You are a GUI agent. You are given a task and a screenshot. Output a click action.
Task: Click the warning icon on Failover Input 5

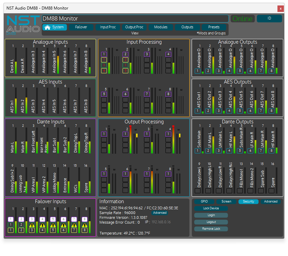[53, 225]
